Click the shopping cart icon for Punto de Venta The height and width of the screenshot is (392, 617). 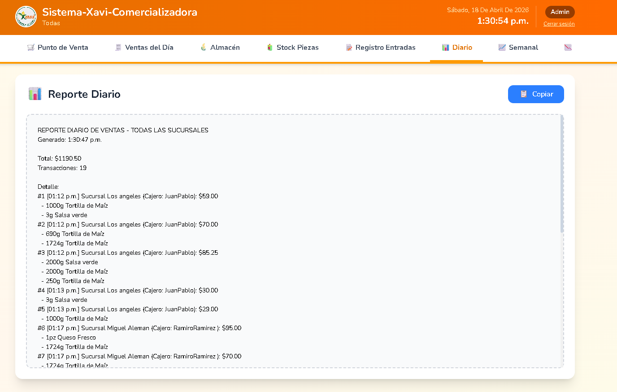pos(30,48)
